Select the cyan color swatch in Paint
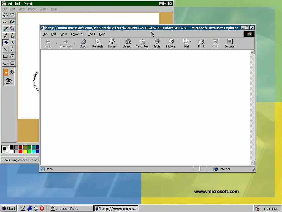This screenshot has height=212, width=282. [34, 152]
